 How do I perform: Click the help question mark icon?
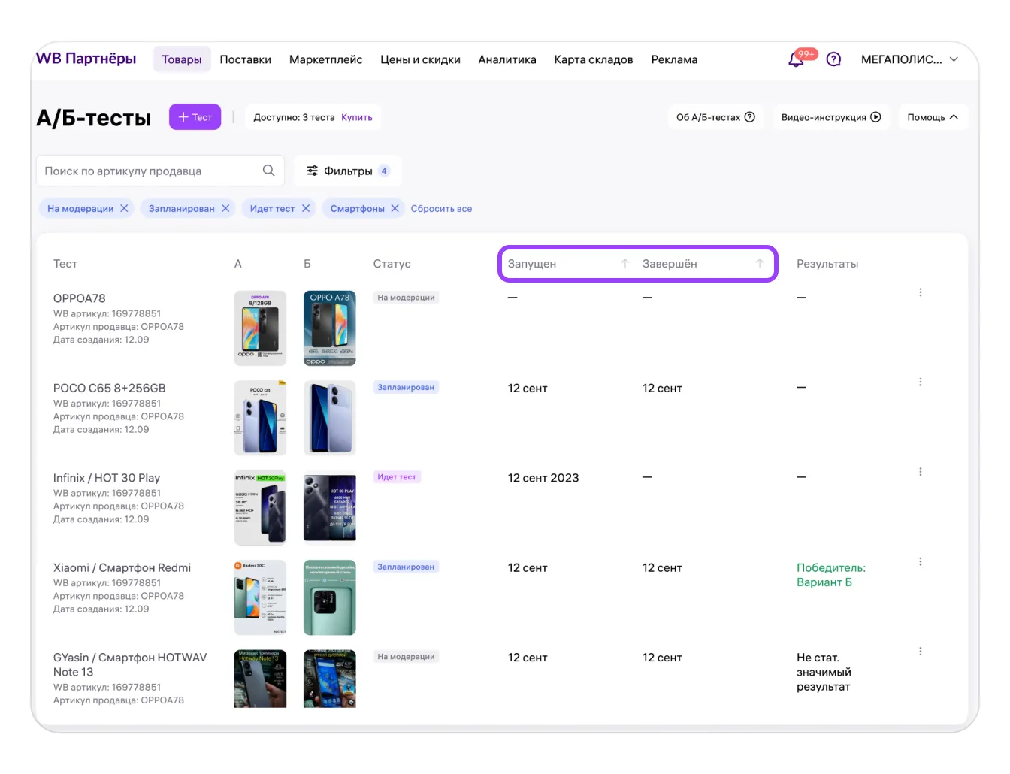point(833,59)
